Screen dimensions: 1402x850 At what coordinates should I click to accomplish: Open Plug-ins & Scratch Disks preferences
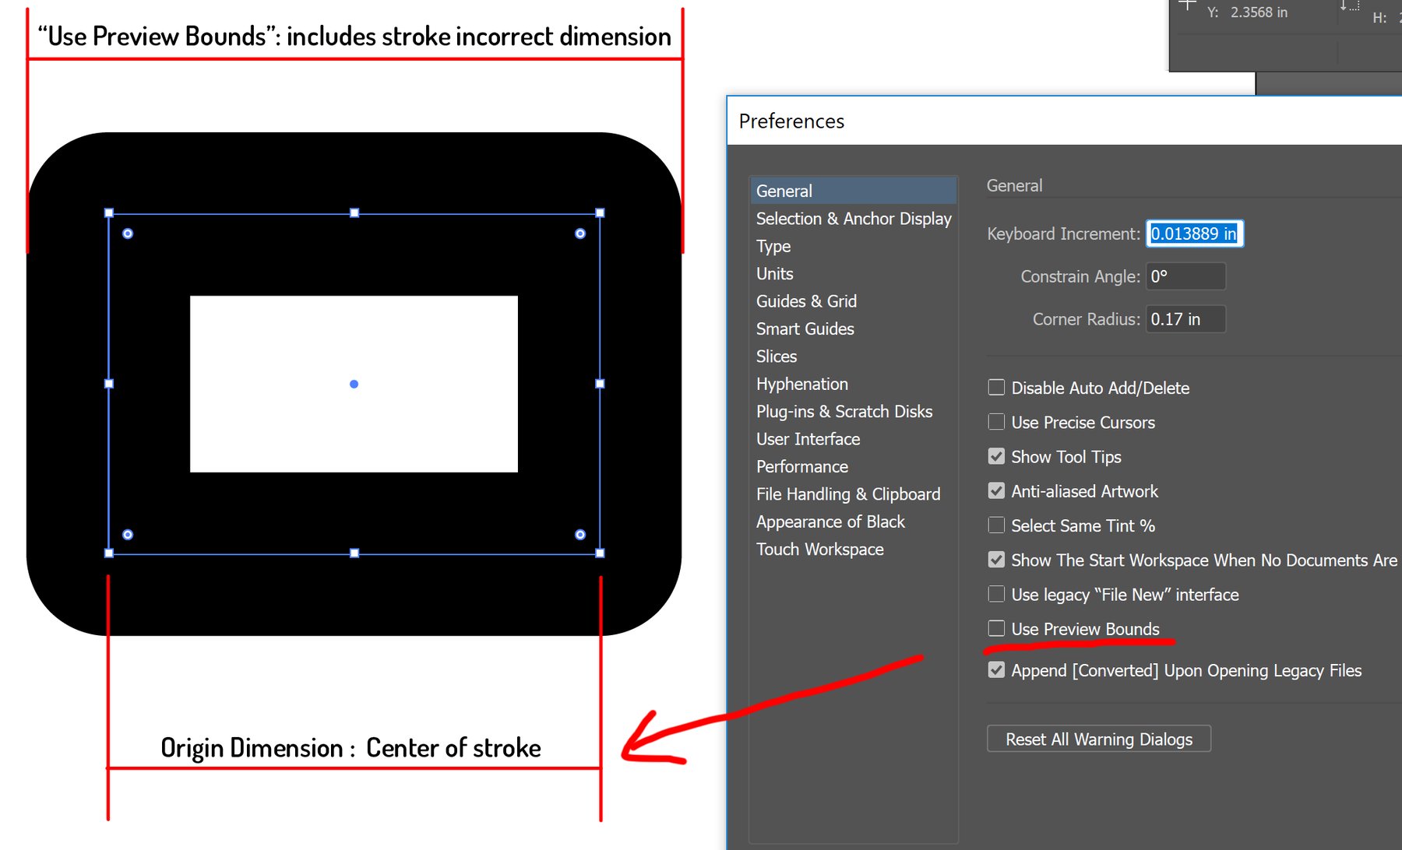click(844, 411)
